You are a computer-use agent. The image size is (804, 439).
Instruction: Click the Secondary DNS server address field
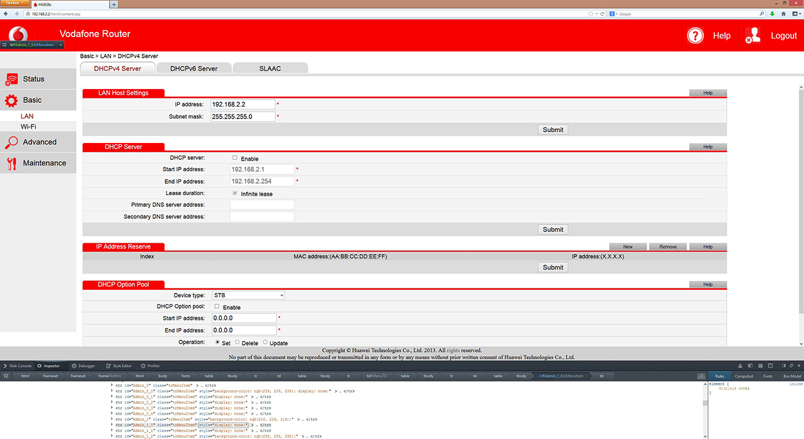click(x=262, y=217)
